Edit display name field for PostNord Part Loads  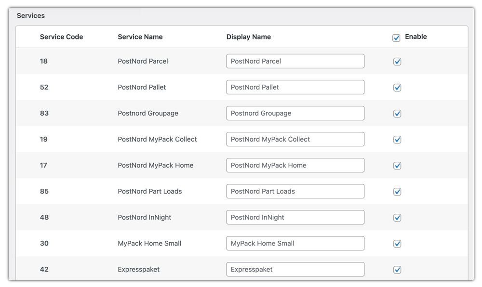[295, 191]
